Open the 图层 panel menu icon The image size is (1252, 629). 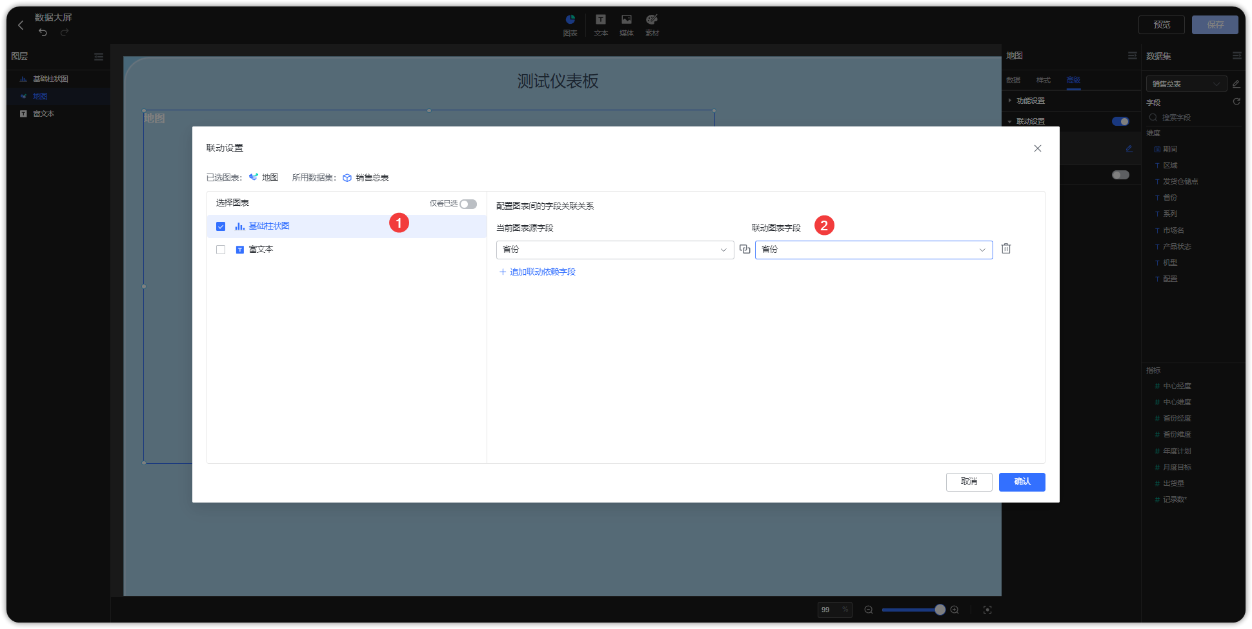[99, 57]
